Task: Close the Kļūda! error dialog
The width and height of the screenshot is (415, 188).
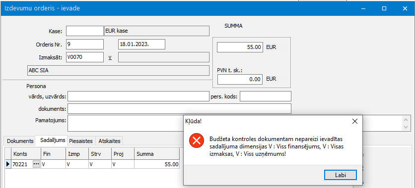Action: [355, 121]
